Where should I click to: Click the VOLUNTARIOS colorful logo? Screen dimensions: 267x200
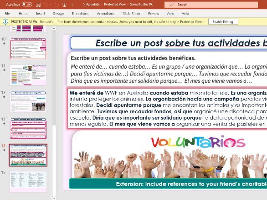[198, 142]
